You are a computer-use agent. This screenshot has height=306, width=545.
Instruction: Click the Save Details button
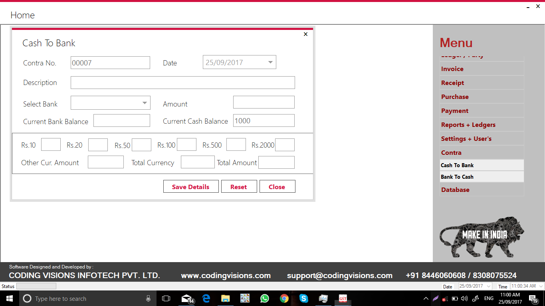(191, 186)
